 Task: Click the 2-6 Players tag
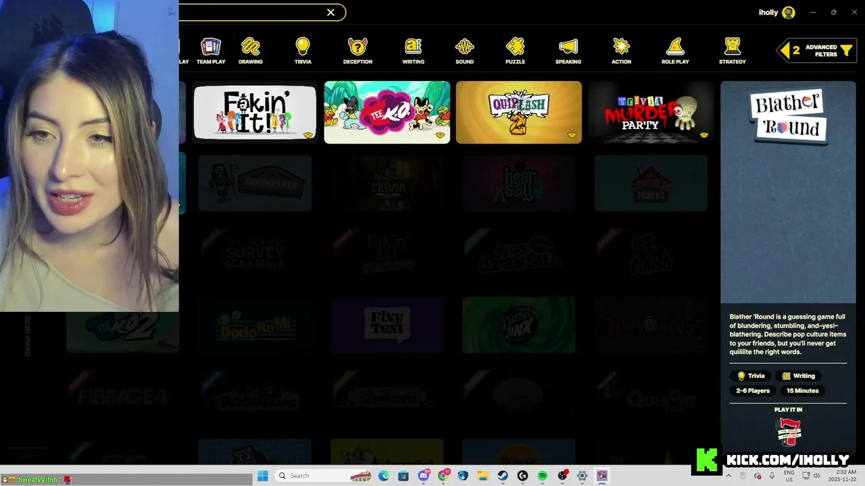point(753,391)
